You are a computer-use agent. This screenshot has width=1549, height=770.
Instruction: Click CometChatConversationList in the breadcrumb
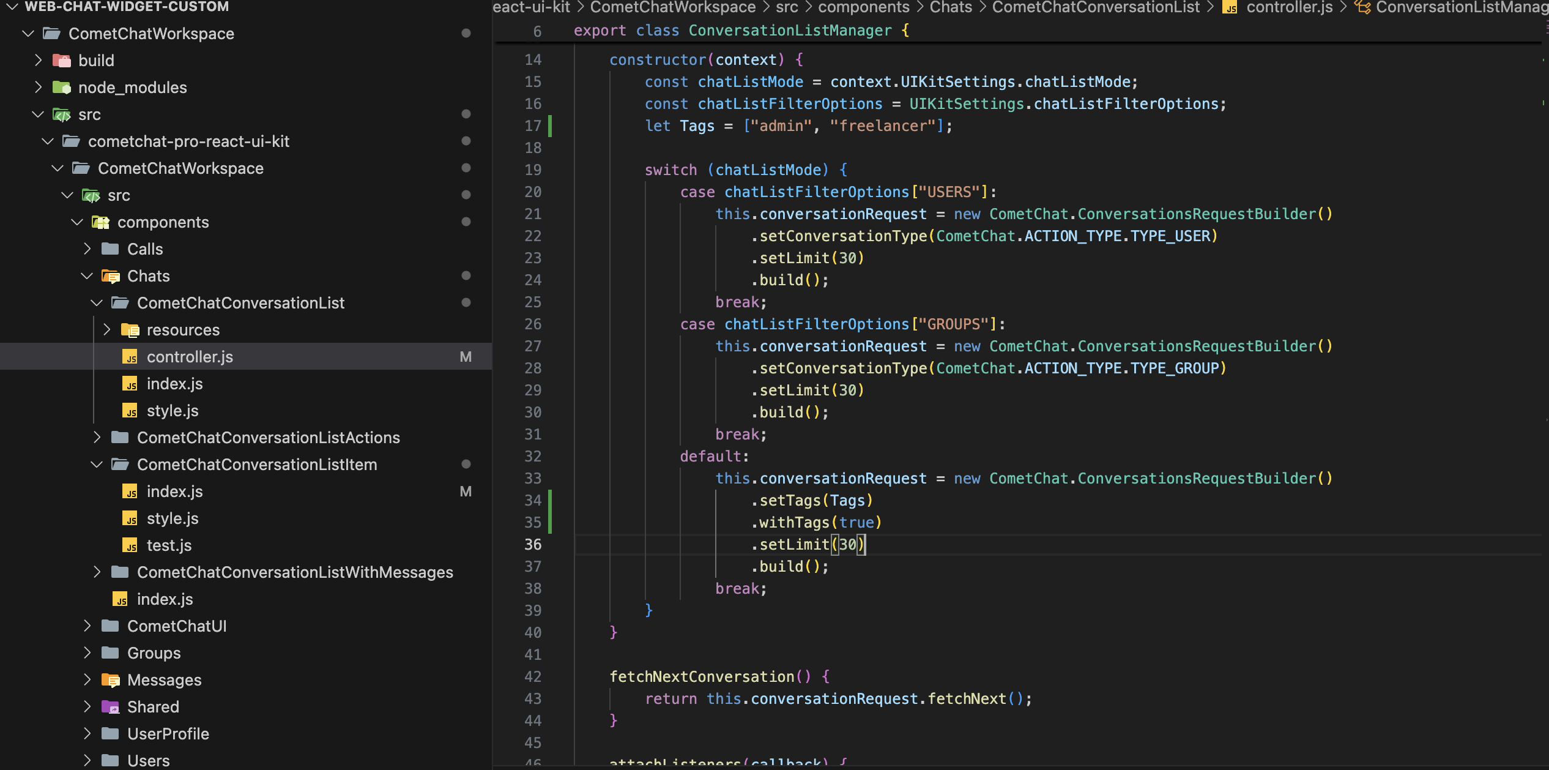1096,7
